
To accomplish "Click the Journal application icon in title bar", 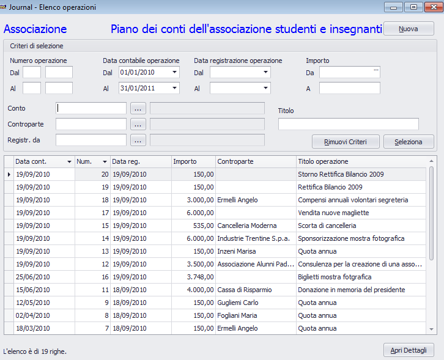I will pos(3,7).
